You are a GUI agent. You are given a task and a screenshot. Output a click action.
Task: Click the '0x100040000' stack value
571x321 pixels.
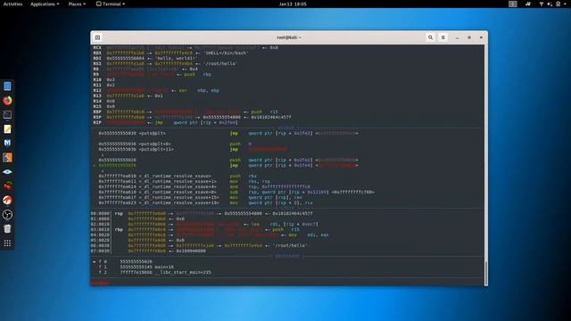point(191,251)
